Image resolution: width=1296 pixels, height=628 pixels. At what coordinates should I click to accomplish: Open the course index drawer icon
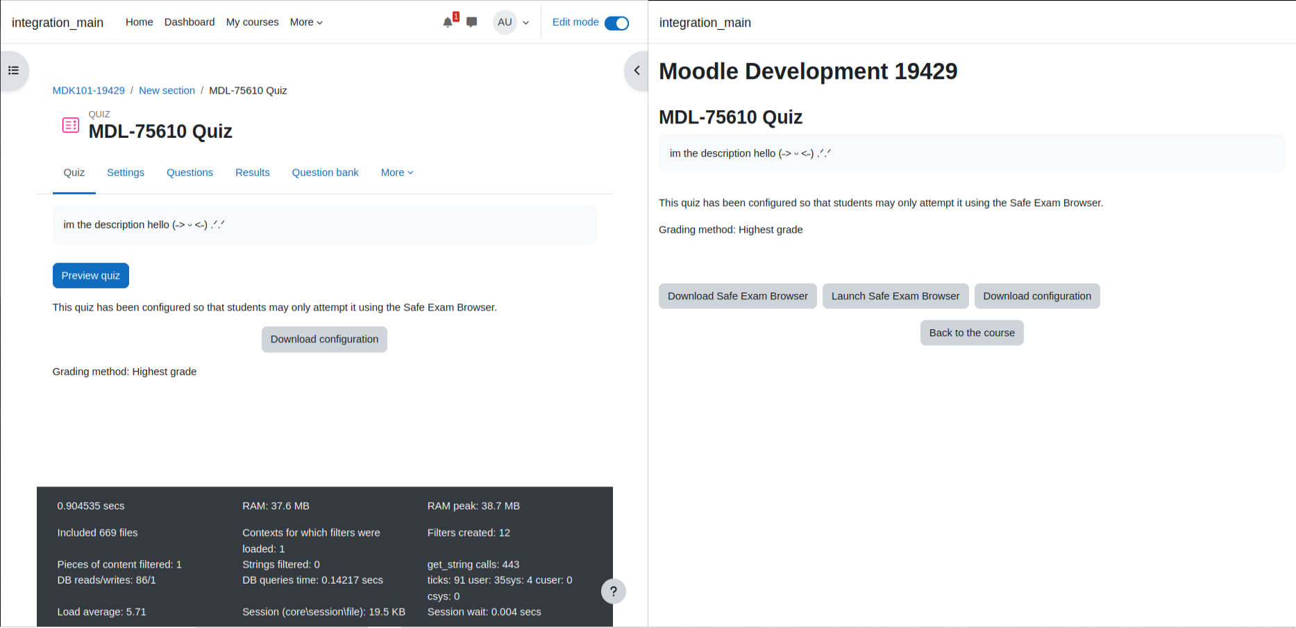[x=13, y=71]
